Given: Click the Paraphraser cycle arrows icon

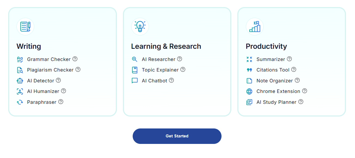Looking at the screenshot, I should 20,102.
